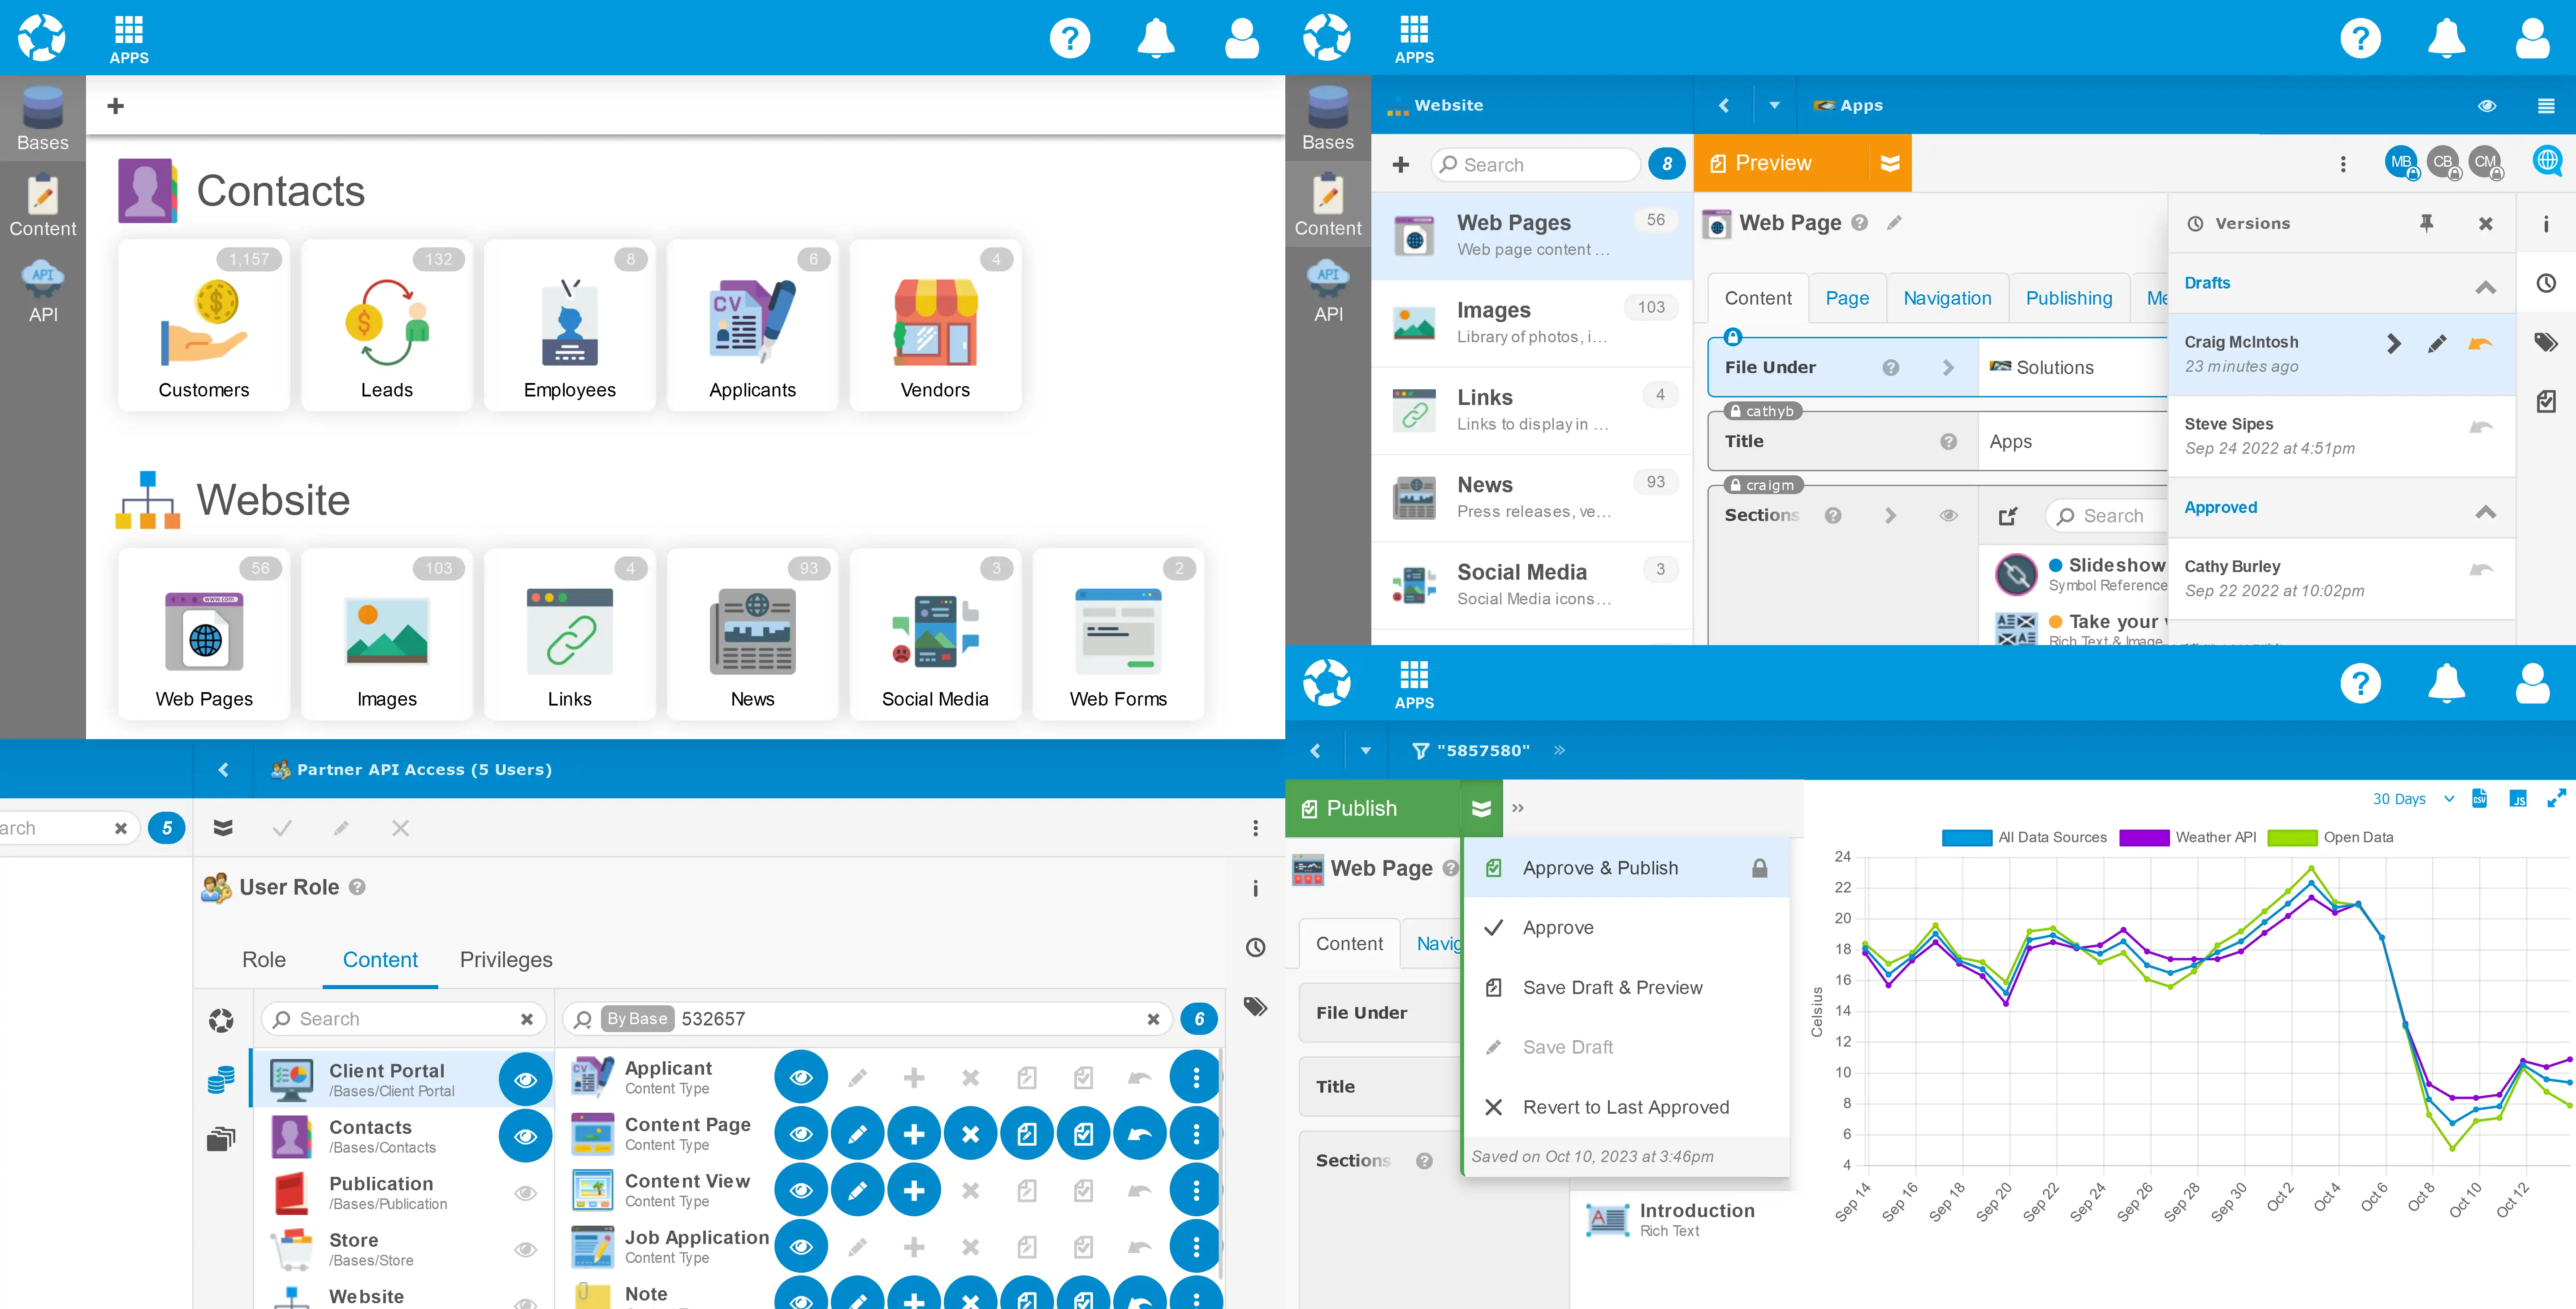This screenshot has height=1309, width=2576.
Task: Open the Customers contact base tile
Action: point(203,325)
